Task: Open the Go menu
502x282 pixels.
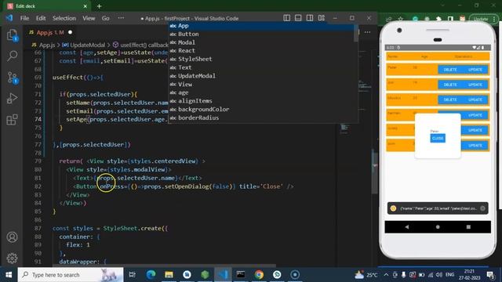Action: [105, 18]
